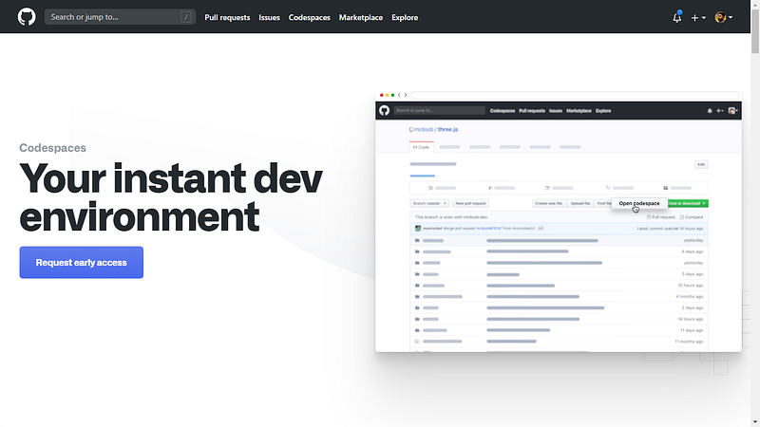Click the scrollbar down arrow
The width and height of the screenshot is (760, 427).
click(755, 422)
